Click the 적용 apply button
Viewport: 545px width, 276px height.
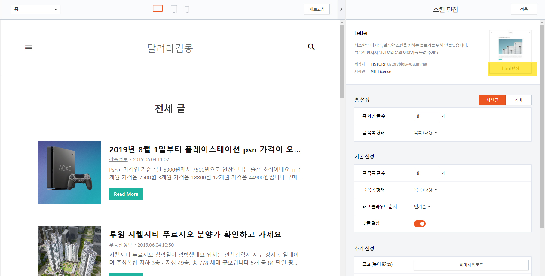pyautogui.click(x=524, y=9)
